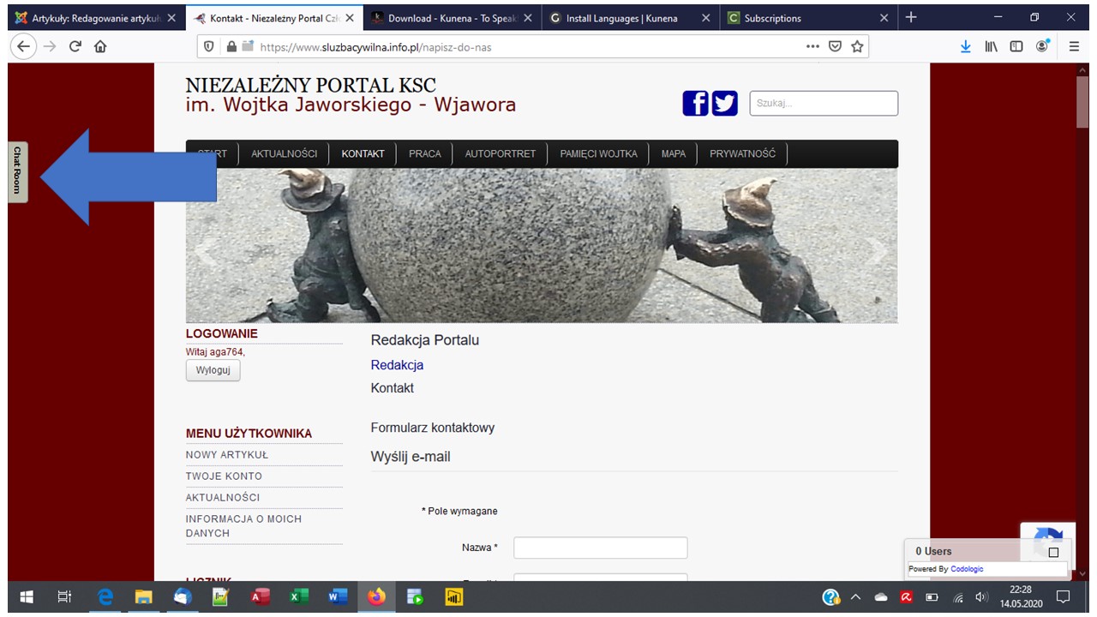The width and height of the screenshot is (1097, 617).
Task: Click the Szukaj search field
Action: pyautogui.click(x=824, y=103)
